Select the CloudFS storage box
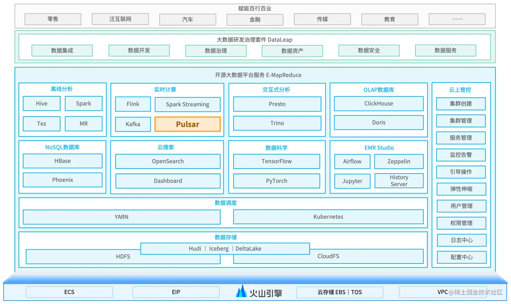 (x=328, y=256)
